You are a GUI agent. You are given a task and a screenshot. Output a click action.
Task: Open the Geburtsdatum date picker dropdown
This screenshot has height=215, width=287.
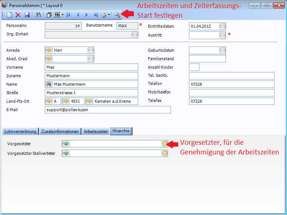tap(222, 50)
